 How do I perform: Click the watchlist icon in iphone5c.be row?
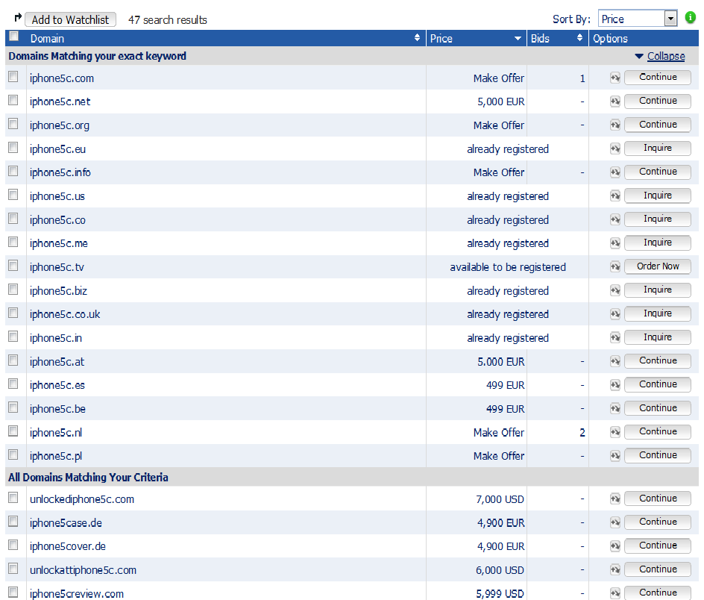tap(615, 409)
